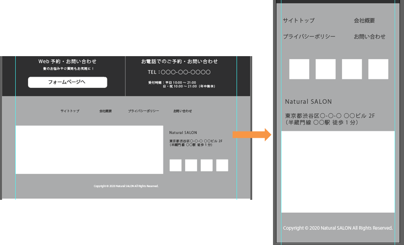Viewport: 404px width, 245px height.
Task: Click the large white map placeholder in desktop layout
Action: [x=89, y=150]
